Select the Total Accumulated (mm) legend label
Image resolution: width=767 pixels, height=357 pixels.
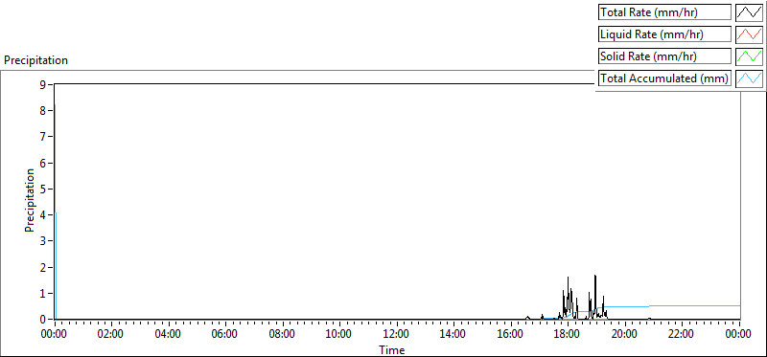[x=664, y=78]
